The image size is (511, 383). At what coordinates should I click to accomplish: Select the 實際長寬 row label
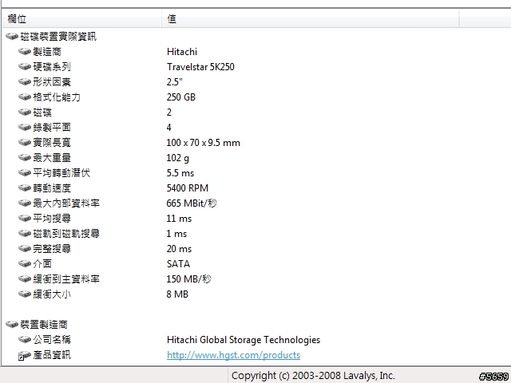click(52, 142)
